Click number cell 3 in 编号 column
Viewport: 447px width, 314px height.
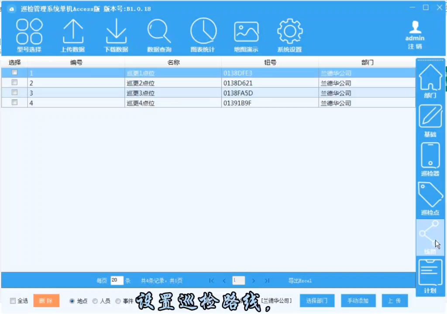[76, 93]
